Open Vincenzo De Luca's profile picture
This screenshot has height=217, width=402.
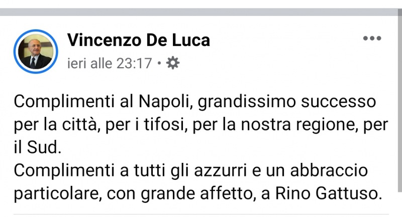tap(35, 51)
